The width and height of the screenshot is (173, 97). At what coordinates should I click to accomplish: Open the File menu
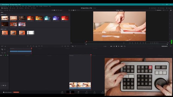8,6
